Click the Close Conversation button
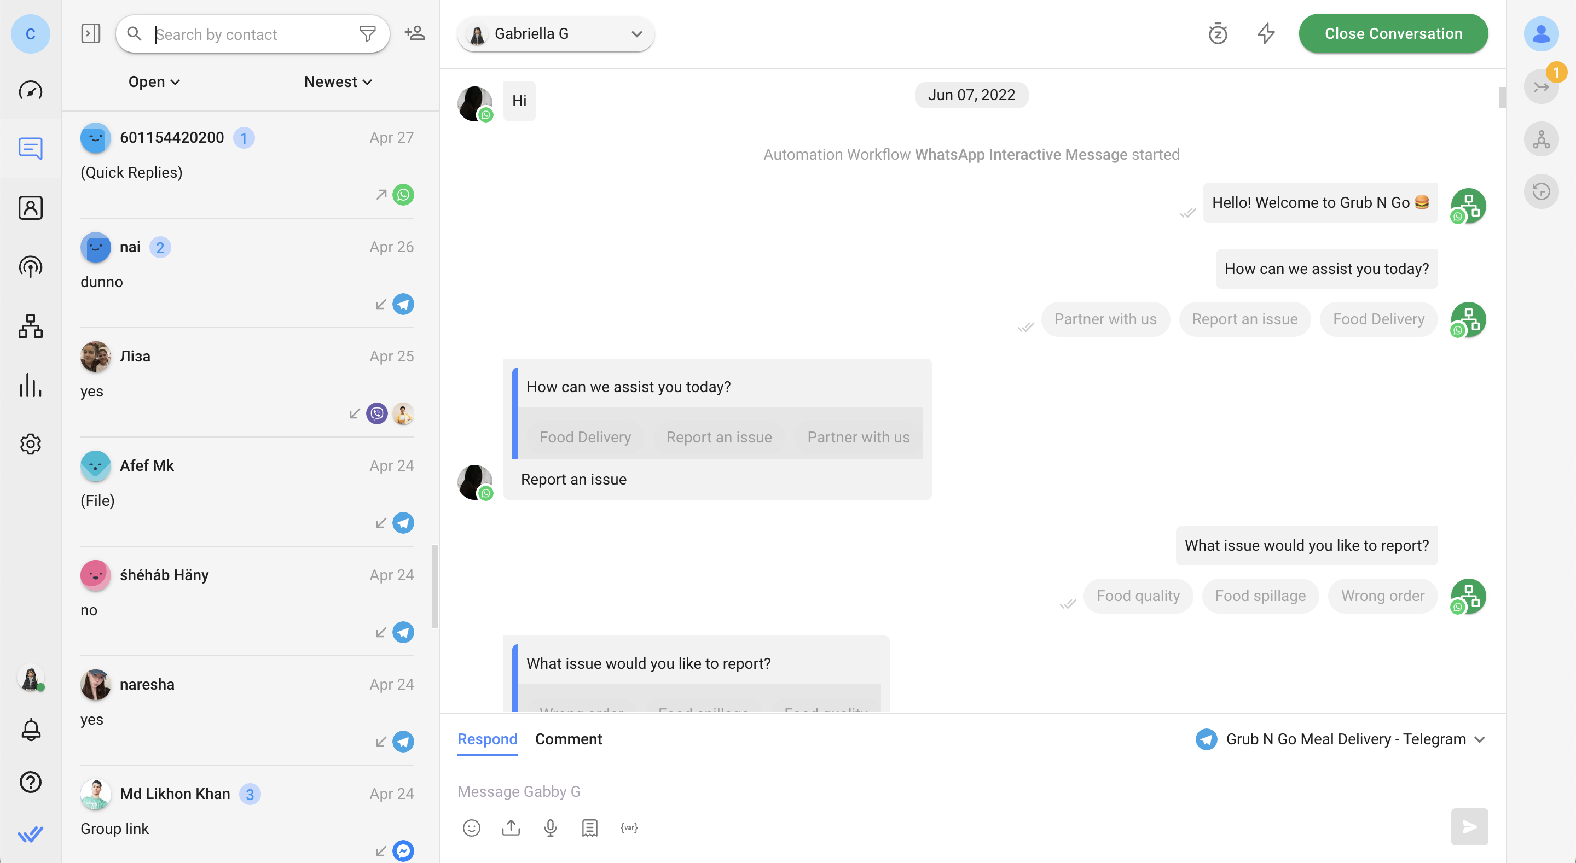The image size is (1576, 863). pyautogui.click(x=1394, y=33)
